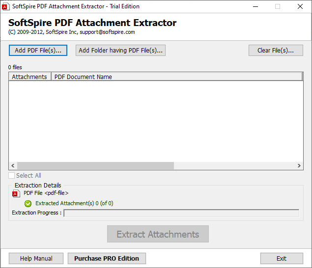Click the green extracted checkmark icon
The image size is (312, 268).
[28, 203]
